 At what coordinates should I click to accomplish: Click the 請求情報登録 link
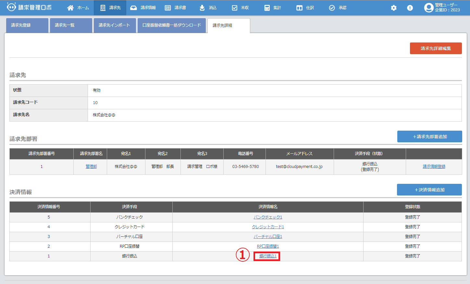click(x=434, y=167)
